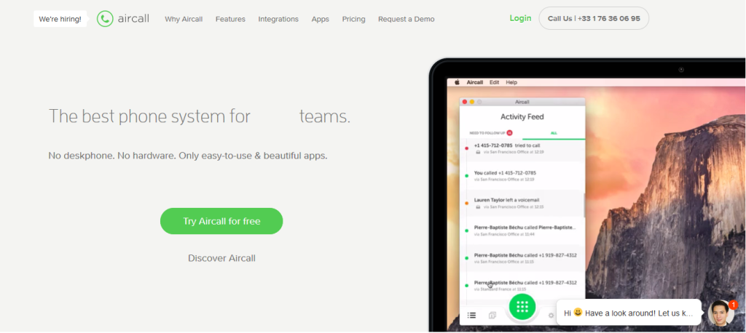The width and height of the screenshot is (746, 333).
Task: Click the Apple menu icon
Action: [457, 82]
